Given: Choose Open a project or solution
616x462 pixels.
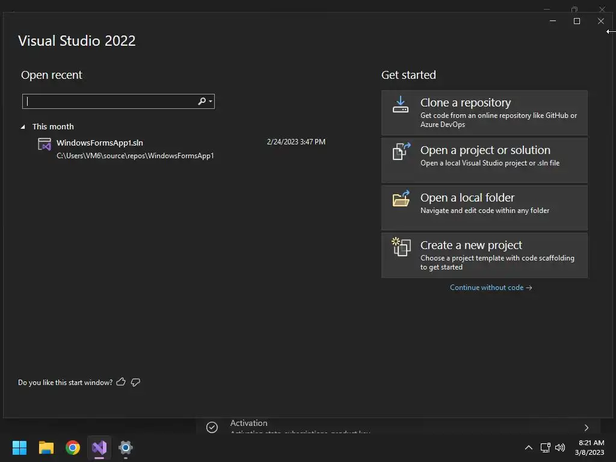Looking at the screenshot, I should click(x=484, y=160).
